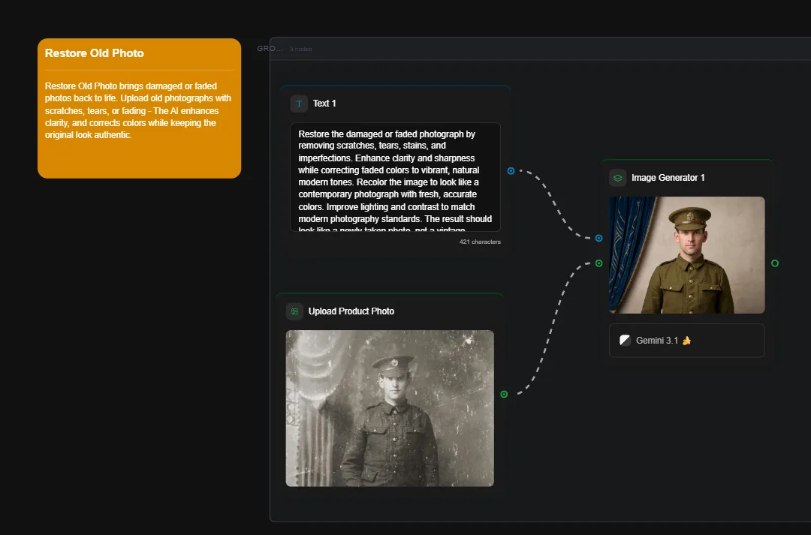Click the '3 nodes' group header label
Viewport: 811px width, 535px height.
(301, 50)
